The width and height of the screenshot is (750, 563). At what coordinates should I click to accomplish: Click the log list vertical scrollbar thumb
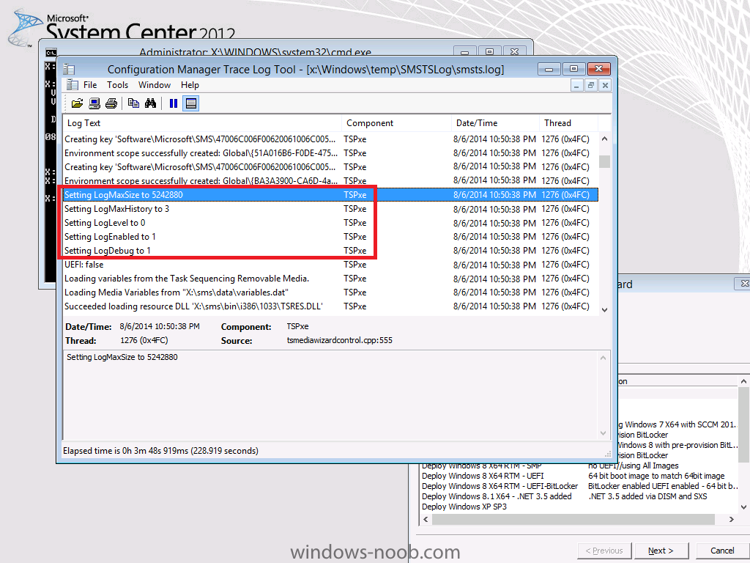coord(604,161)
